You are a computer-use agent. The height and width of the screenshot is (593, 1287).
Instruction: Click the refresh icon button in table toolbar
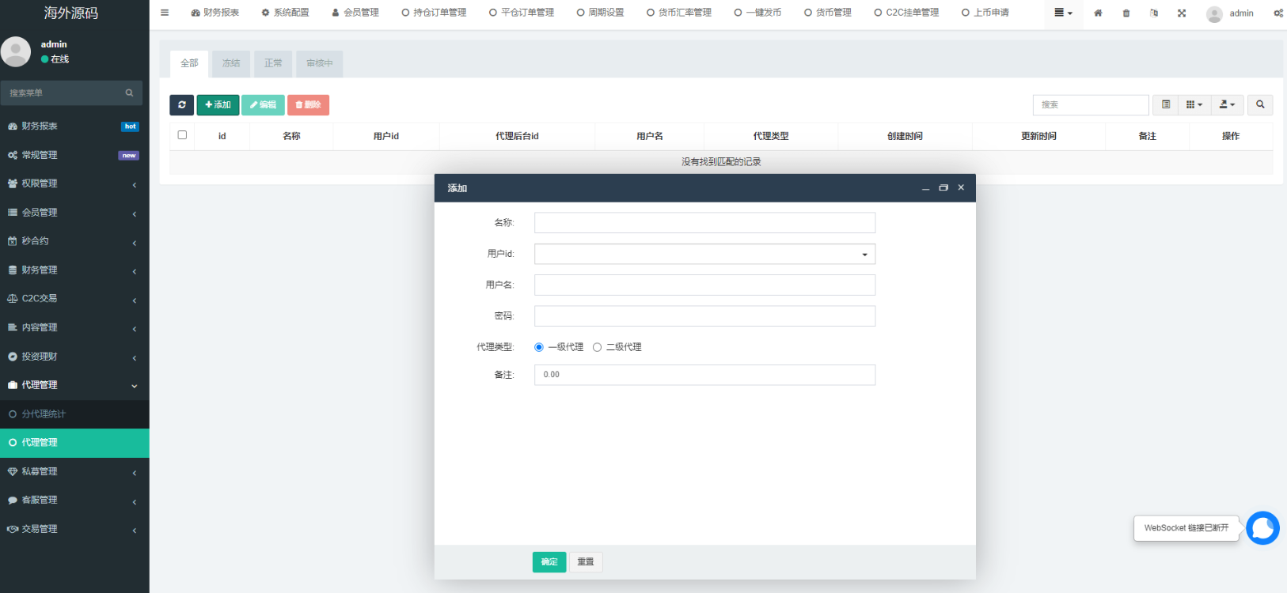click(x=181, y=104)
